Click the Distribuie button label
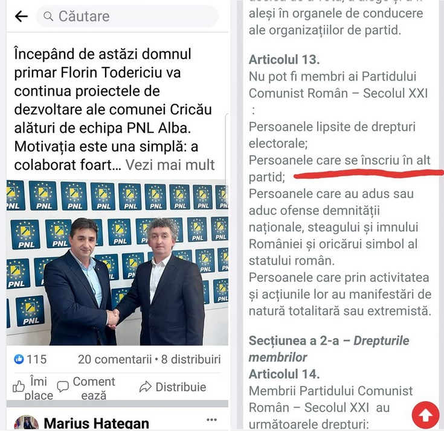The width and height of the screenshot is (444, 431). (181, 387)
